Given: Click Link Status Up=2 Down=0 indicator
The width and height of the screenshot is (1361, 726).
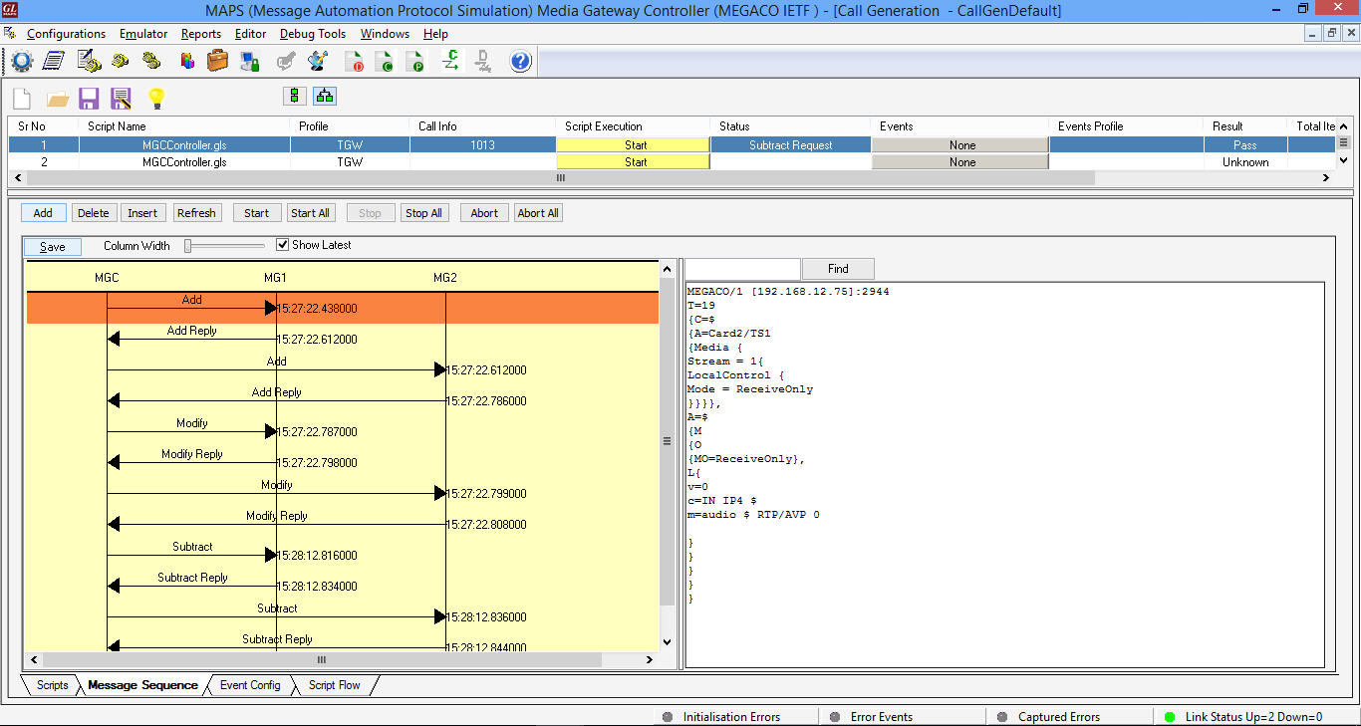Looking at the screenshot, I should (1253, 717).
